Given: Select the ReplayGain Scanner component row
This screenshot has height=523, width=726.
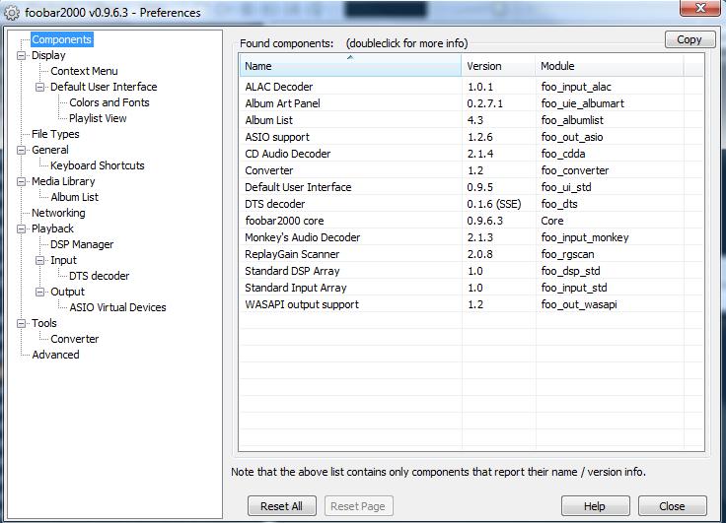Looking at the screenshot, I should 472,254.
